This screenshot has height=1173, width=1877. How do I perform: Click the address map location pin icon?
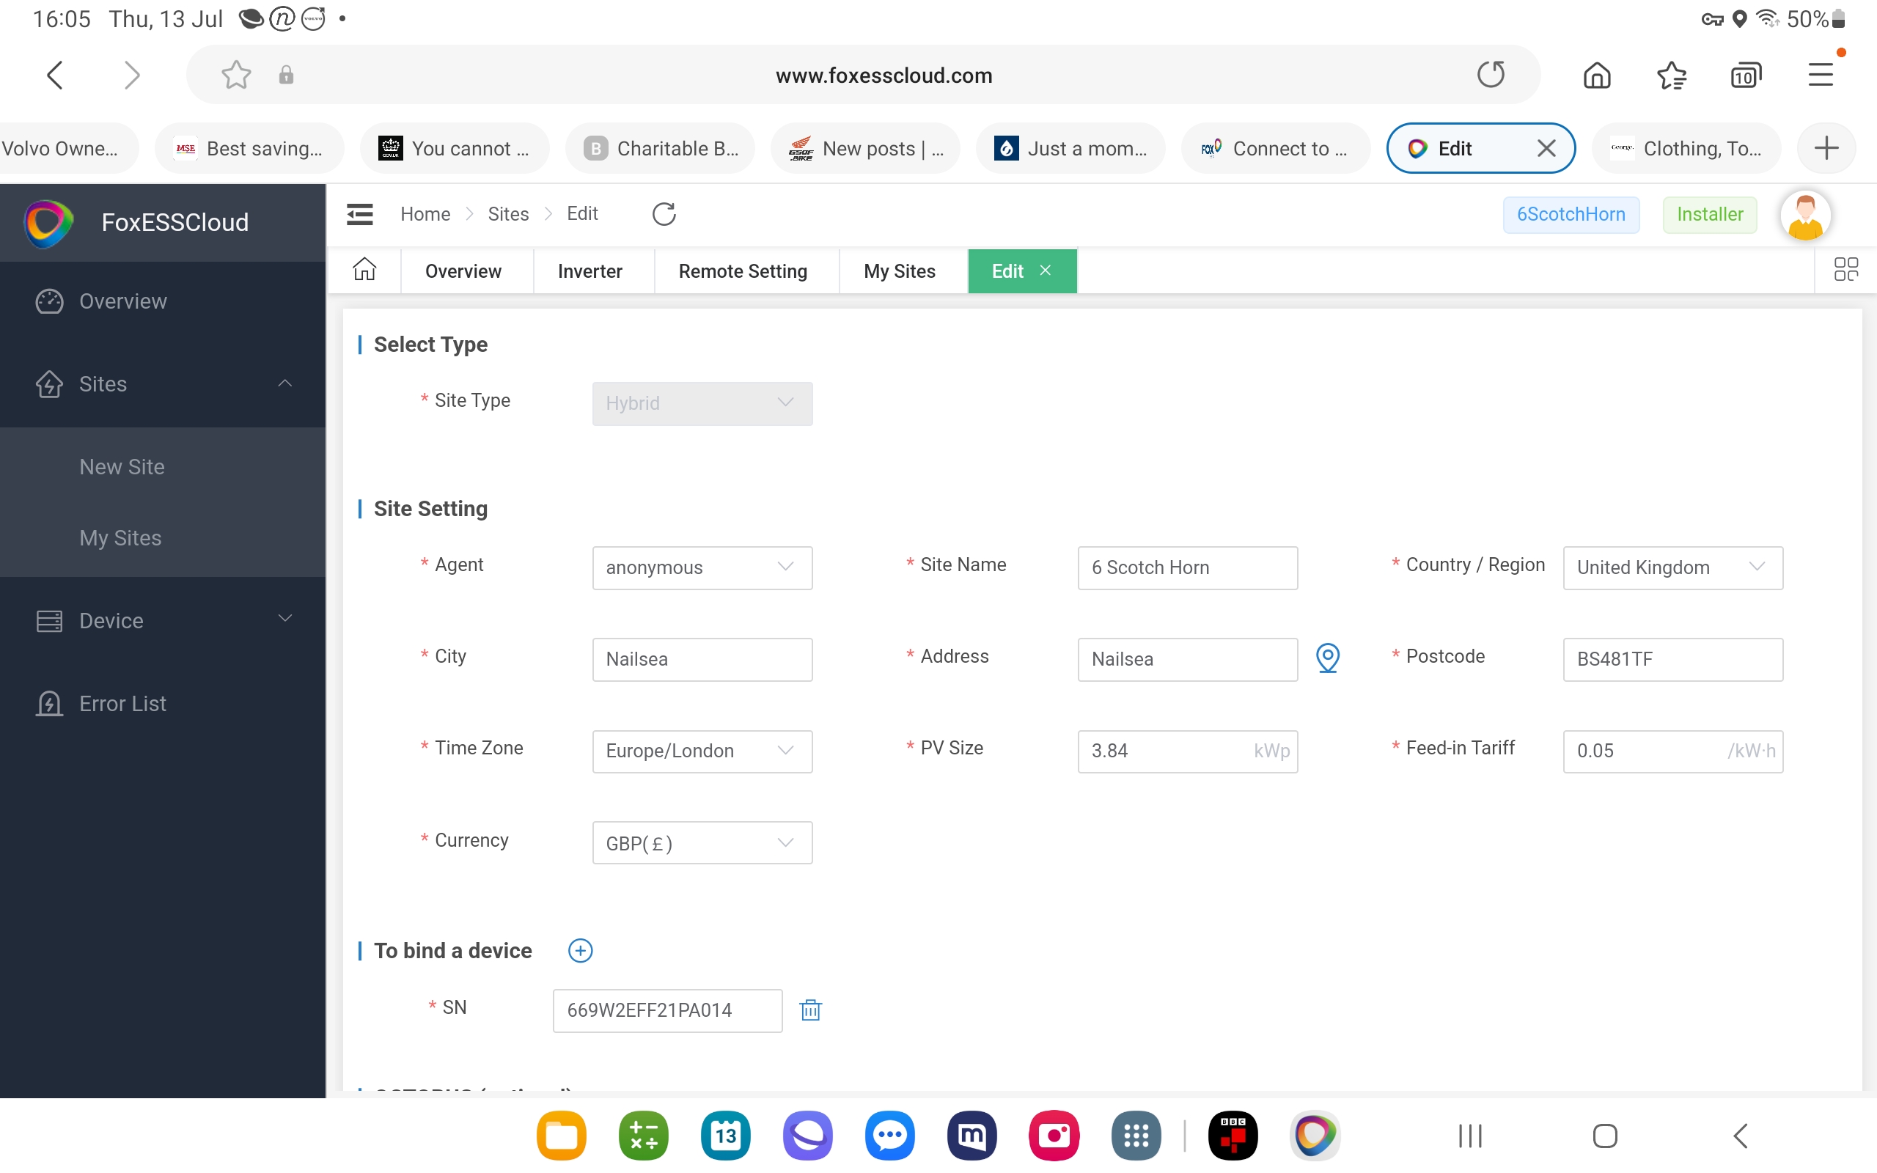[x=1327, y=658]
